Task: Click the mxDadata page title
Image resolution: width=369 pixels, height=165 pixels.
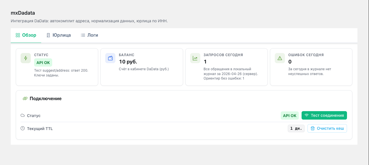Action: point(23,13)
